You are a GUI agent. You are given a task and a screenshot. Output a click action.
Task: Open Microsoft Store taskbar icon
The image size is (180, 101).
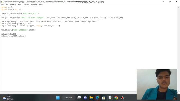click(104, 98)
